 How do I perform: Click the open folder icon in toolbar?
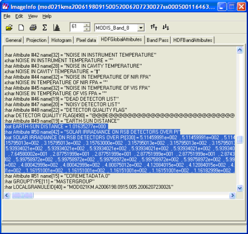click(x=9, y=28)
